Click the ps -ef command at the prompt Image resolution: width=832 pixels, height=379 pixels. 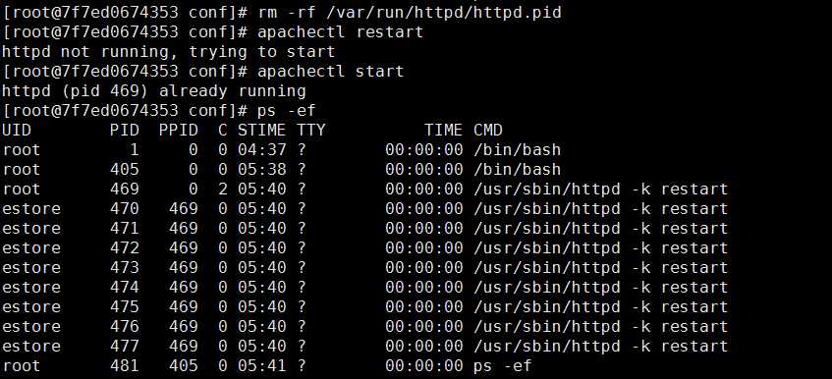pyautogui.click(x=287, y=111)
